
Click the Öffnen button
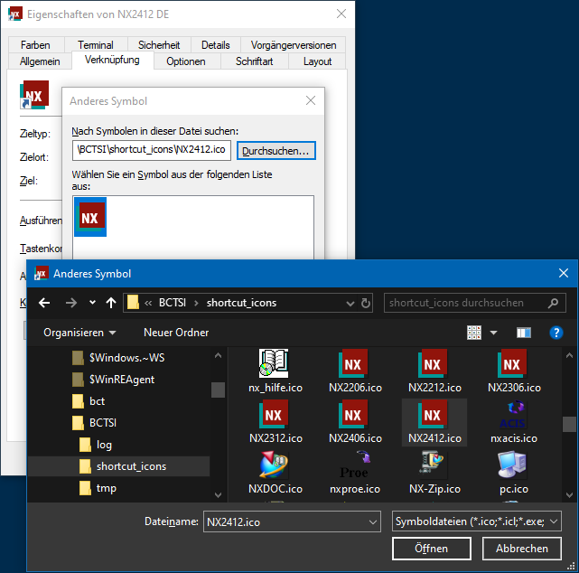coord(431,549)
